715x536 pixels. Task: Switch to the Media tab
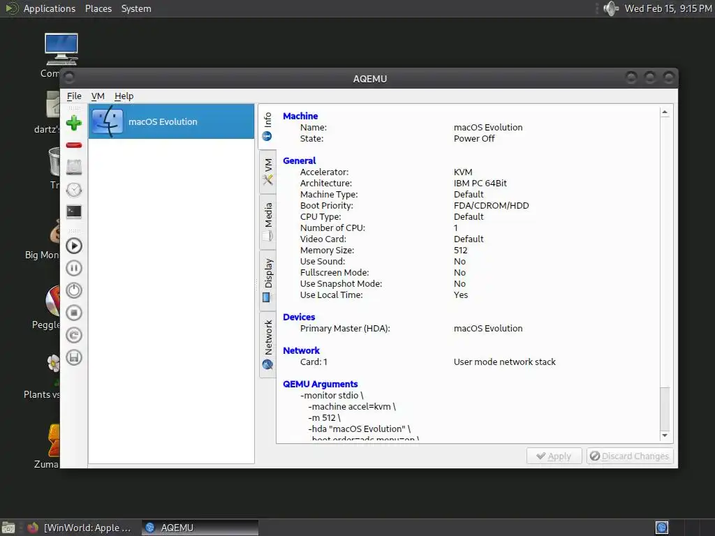point(267,223)
